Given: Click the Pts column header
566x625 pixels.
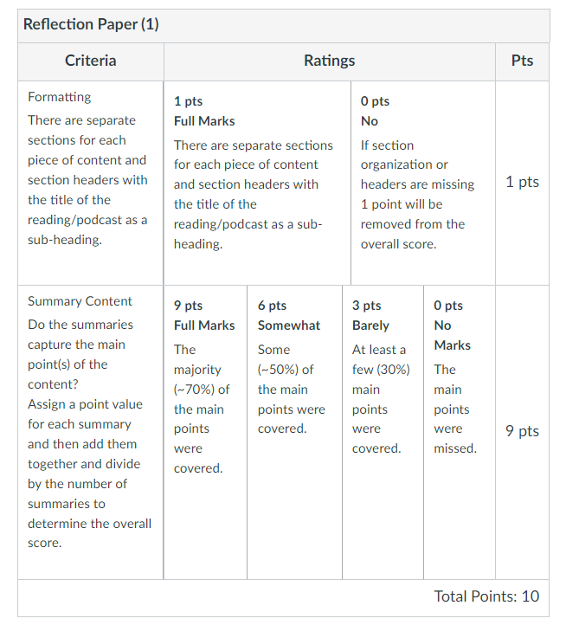Looking at the screenshot, I should (x=522, y=61).
